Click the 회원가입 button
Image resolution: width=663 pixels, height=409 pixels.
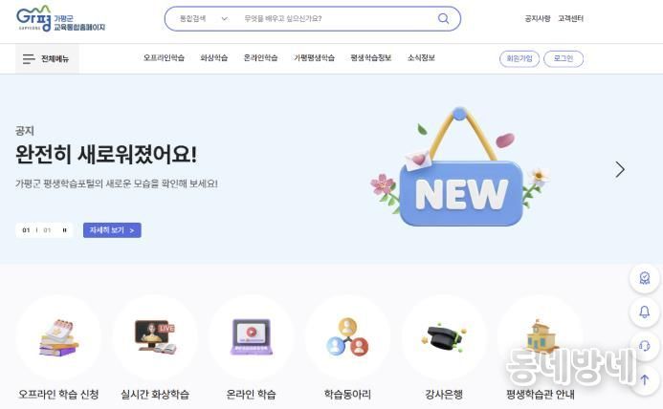click(519, 58)
